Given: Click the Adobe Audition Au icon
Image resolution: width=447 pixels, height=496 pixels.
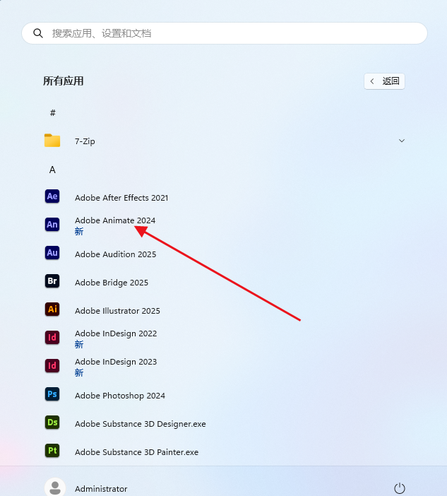Looking at the screenshot, I should pyautogui.click(x=52, y=253).
